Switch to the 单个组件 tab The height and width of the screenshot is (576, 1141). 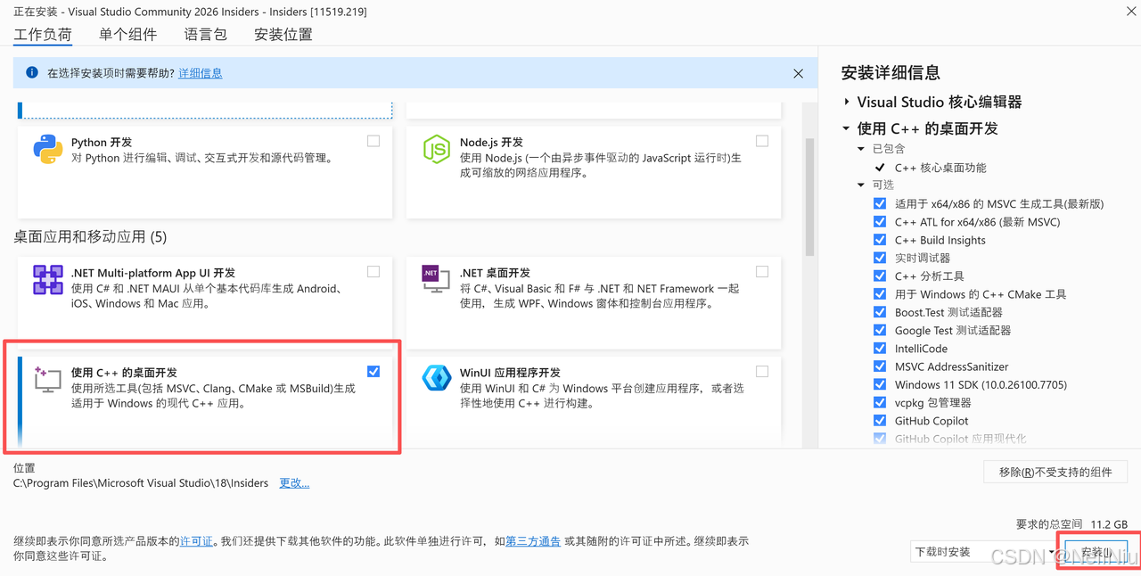(x=127, y=34)
